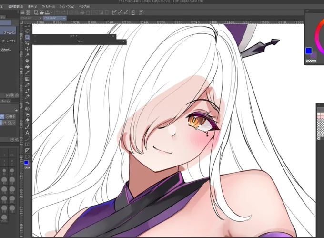324x238 pixels.
Task: Open the save options dropdown arrow
Action: click(51, 12)
